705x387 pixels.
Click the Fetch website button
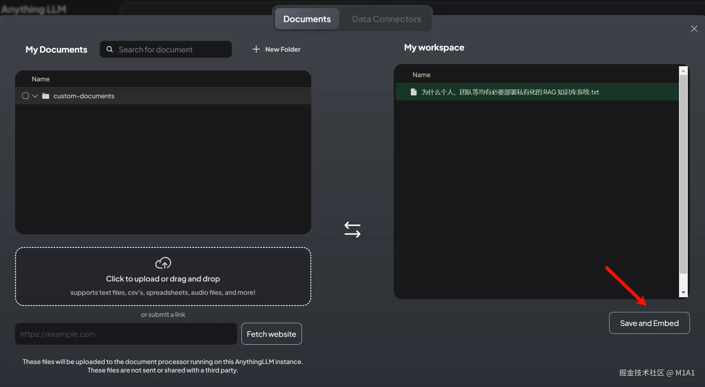point(271,334)
